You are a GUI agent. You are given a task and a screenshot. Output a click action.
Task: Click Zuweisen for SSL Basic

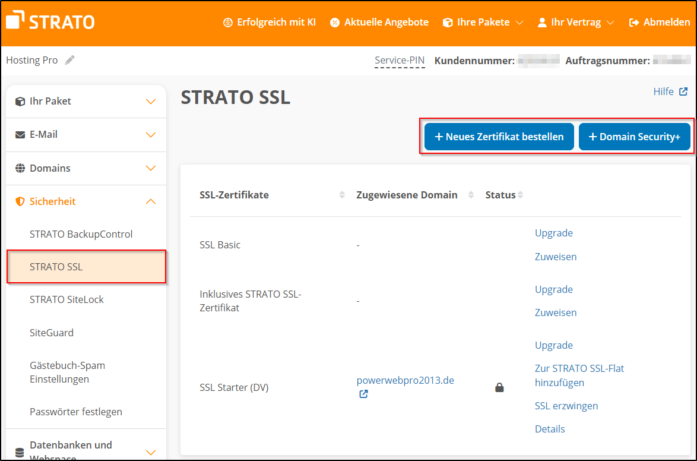[556, 256]
